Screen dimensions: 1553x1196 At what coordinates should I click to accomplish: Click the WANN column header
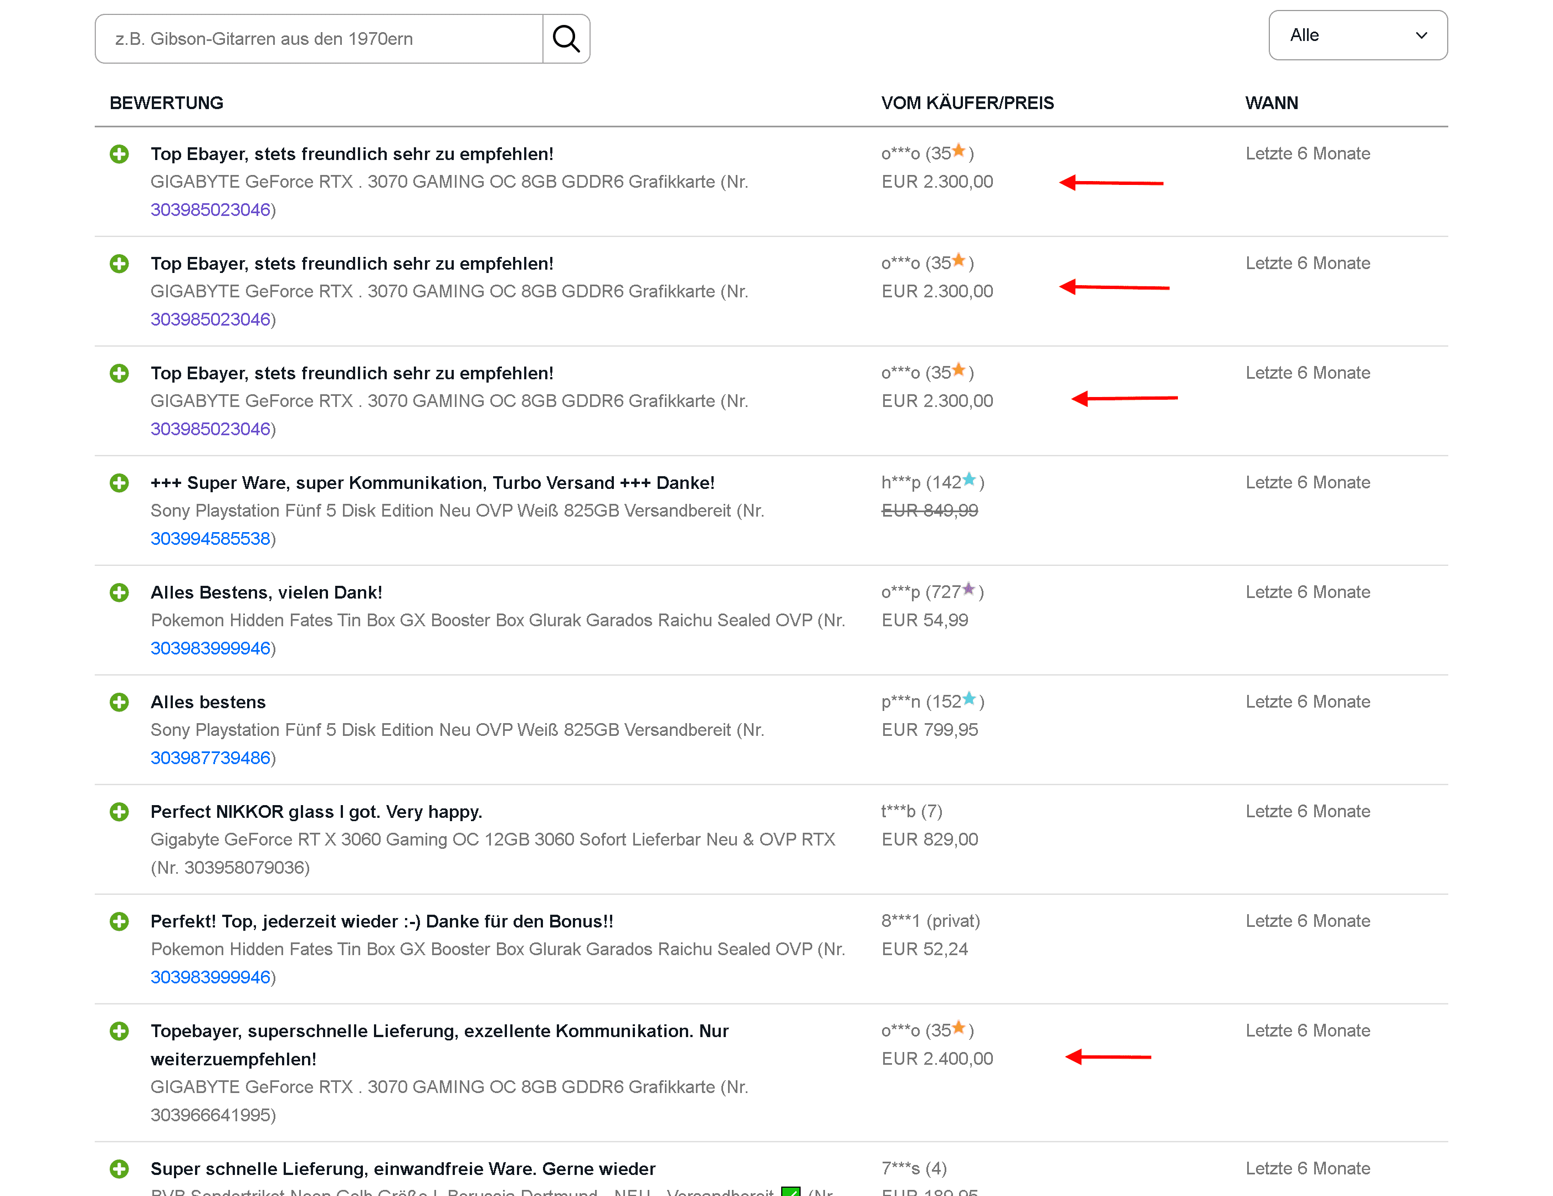point(1272,103)
